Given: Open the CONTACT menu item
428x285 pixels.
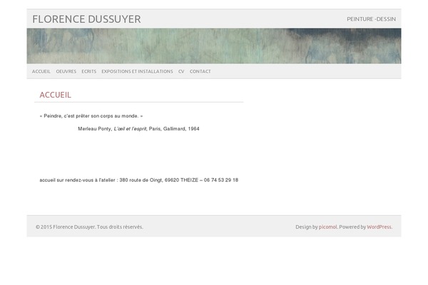Looking at the screenshot, I should 200,71.
